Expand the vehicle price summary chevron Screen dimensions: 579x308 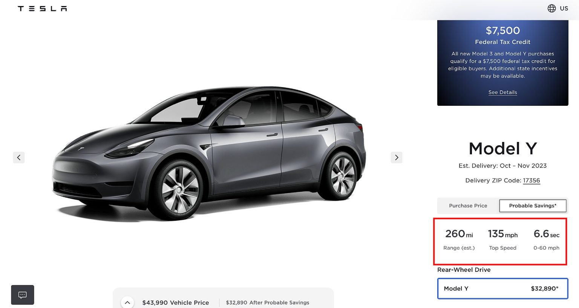point(127,302)
